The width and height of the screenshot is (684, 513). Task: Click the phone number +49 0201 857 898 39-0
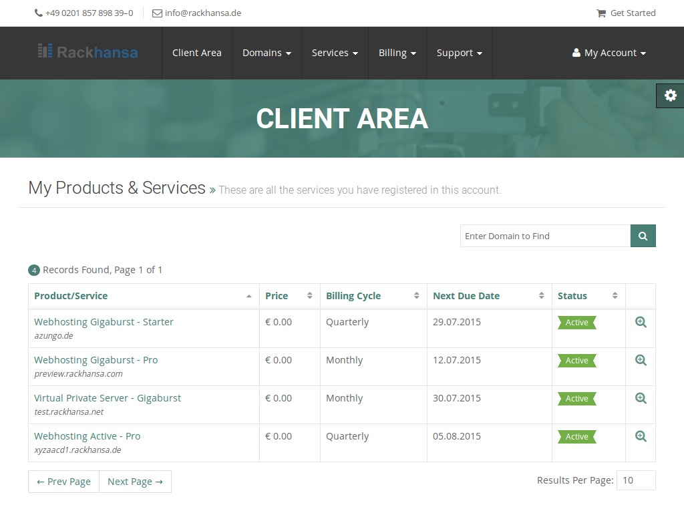(x=90, y=13)
